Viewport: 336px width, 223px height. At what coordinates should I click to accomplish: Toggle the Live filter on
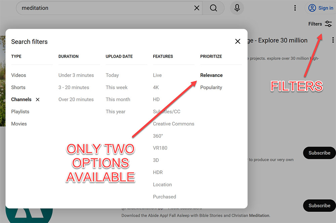157,75
